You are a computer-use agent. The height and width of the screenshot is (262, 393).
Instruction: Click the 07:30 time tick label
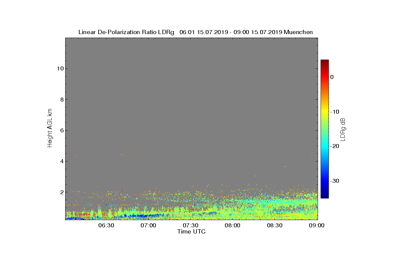[191, 226]
